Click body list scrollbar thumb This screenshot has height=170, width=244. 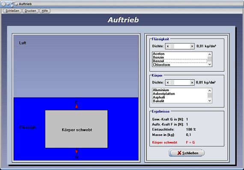pos(209,95)
